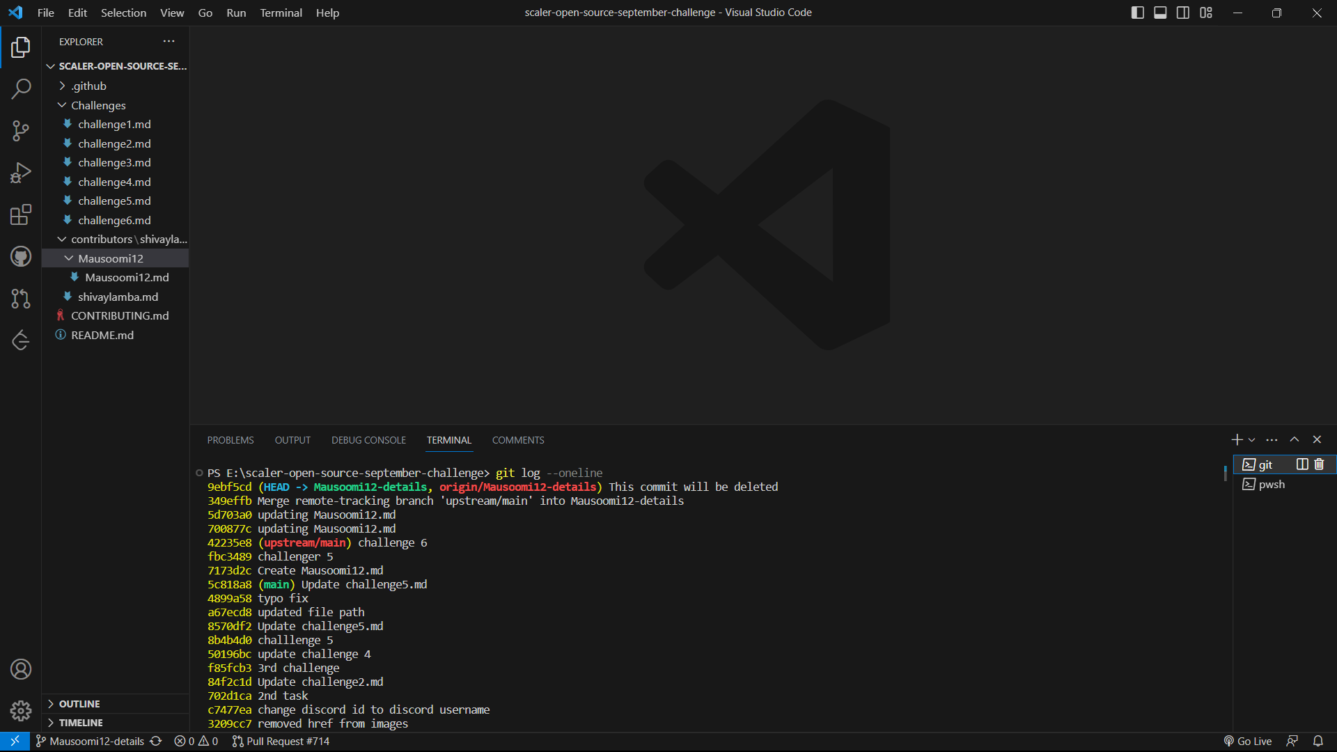Toggle the bottom panel visibility
The height and width of the screenshot is (752, 1337).
[1160, 13]
